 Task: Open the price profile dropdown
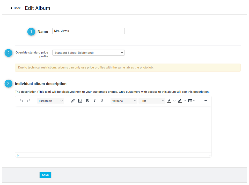(x=89, y=53)
